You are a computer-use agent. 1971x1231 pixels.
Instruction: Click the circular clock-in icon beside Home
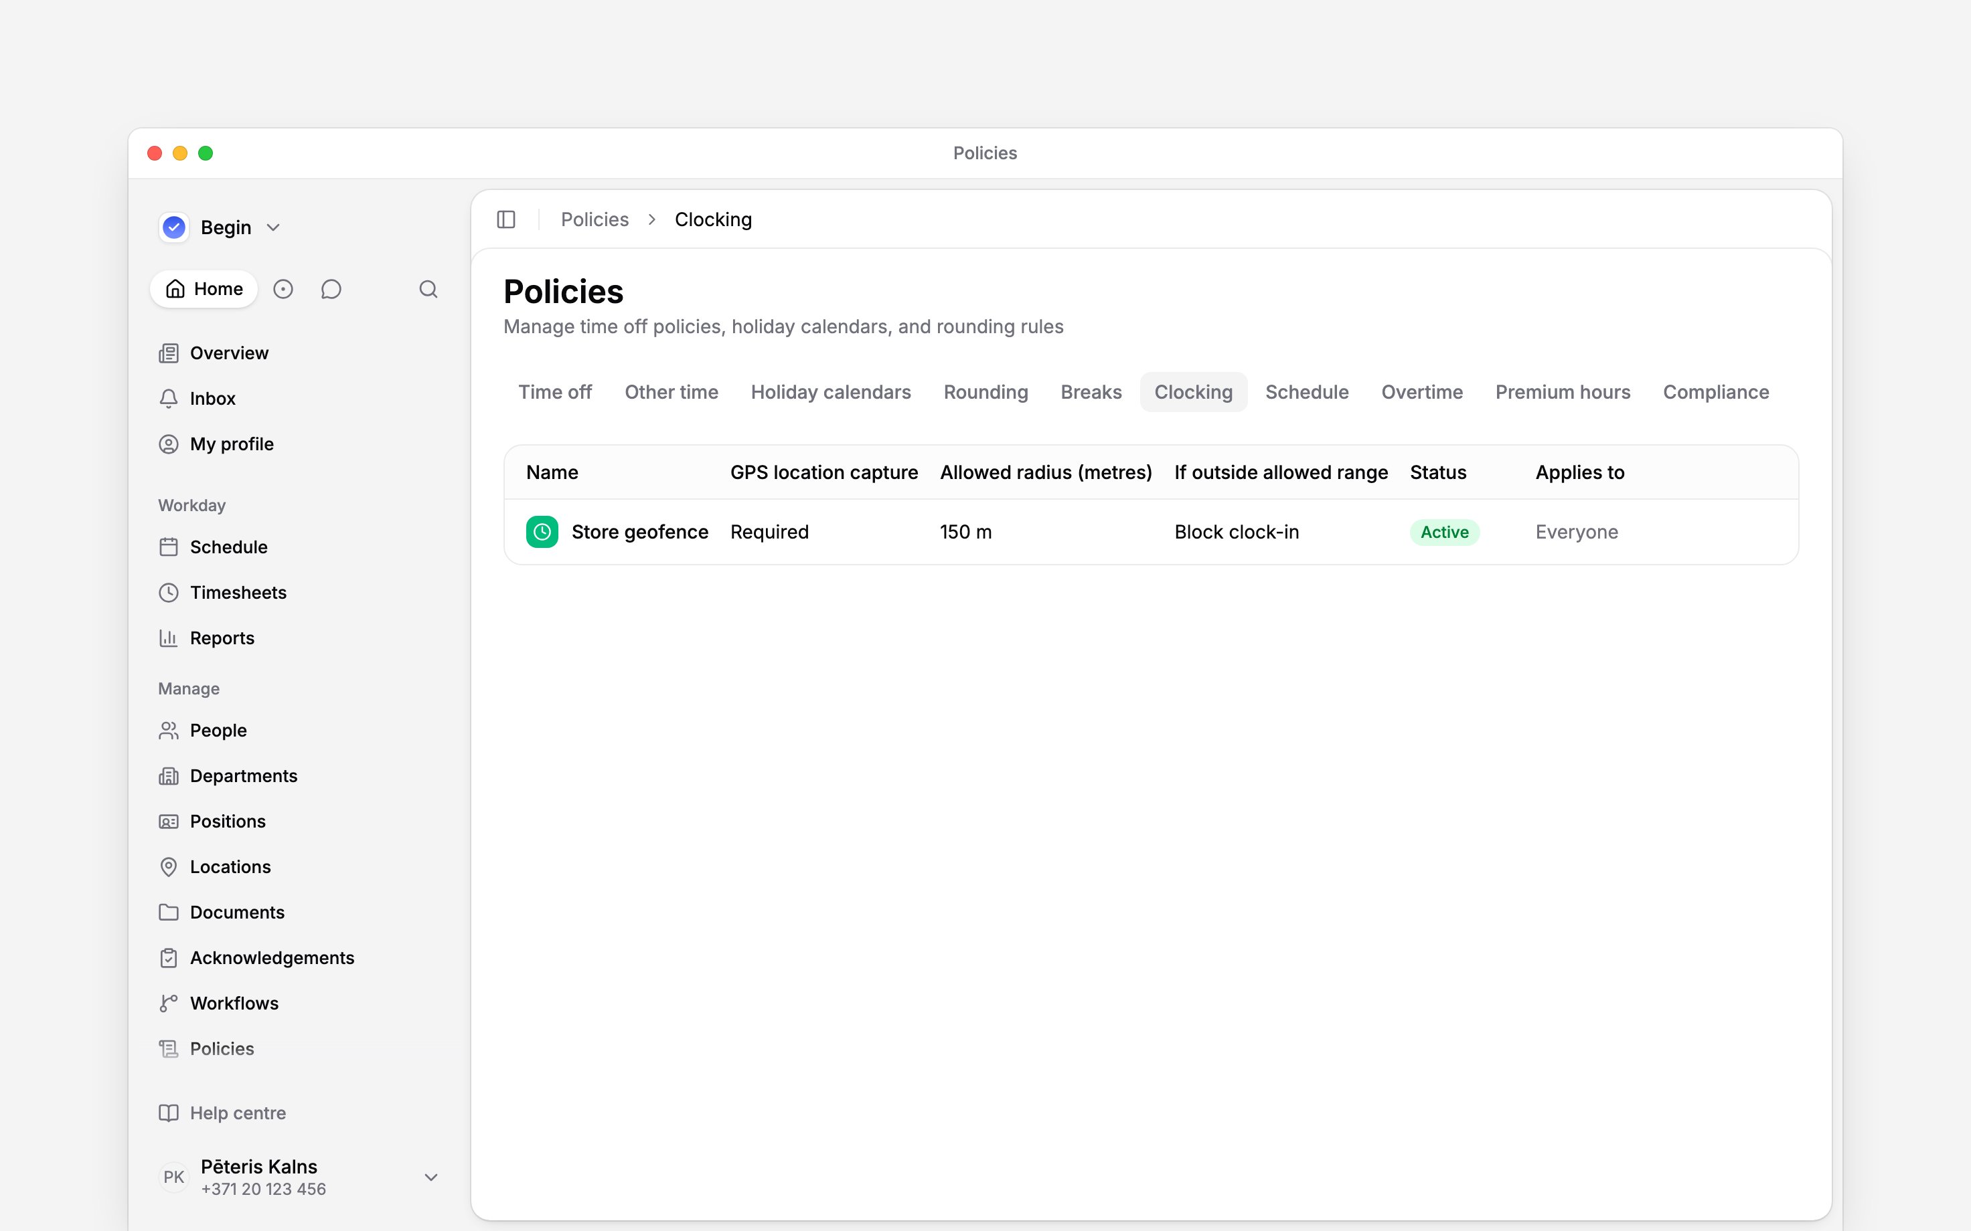tap(283, 289)
